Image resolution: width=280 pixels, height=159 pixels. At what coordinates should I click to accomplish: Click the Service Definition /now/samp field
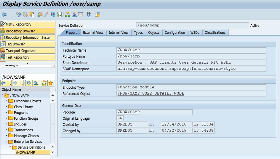point(193,25)
